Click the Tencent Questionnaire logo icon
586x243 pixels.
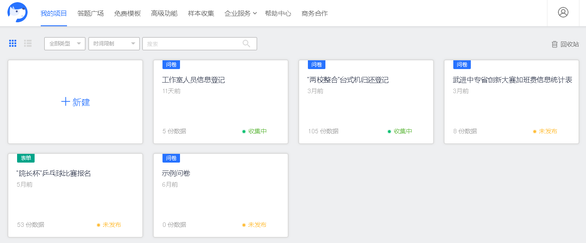click(18, 13)
